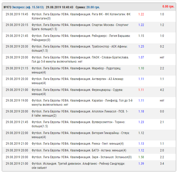The height and width of the screenshot is (173, 178).
Task: Click the date 29.08.2019 22:00
Action: tap(17, 133)
